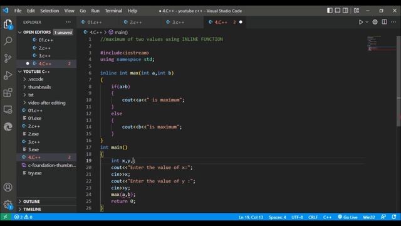Viewport: 401px width, 226px height.
Task: Switch to the 2.c++ editor tab
Action: (140, 23)
